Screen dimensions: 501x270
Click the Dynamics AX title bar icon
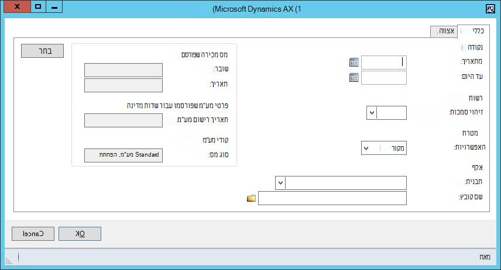pyautogui.click(x=490, y=9)
